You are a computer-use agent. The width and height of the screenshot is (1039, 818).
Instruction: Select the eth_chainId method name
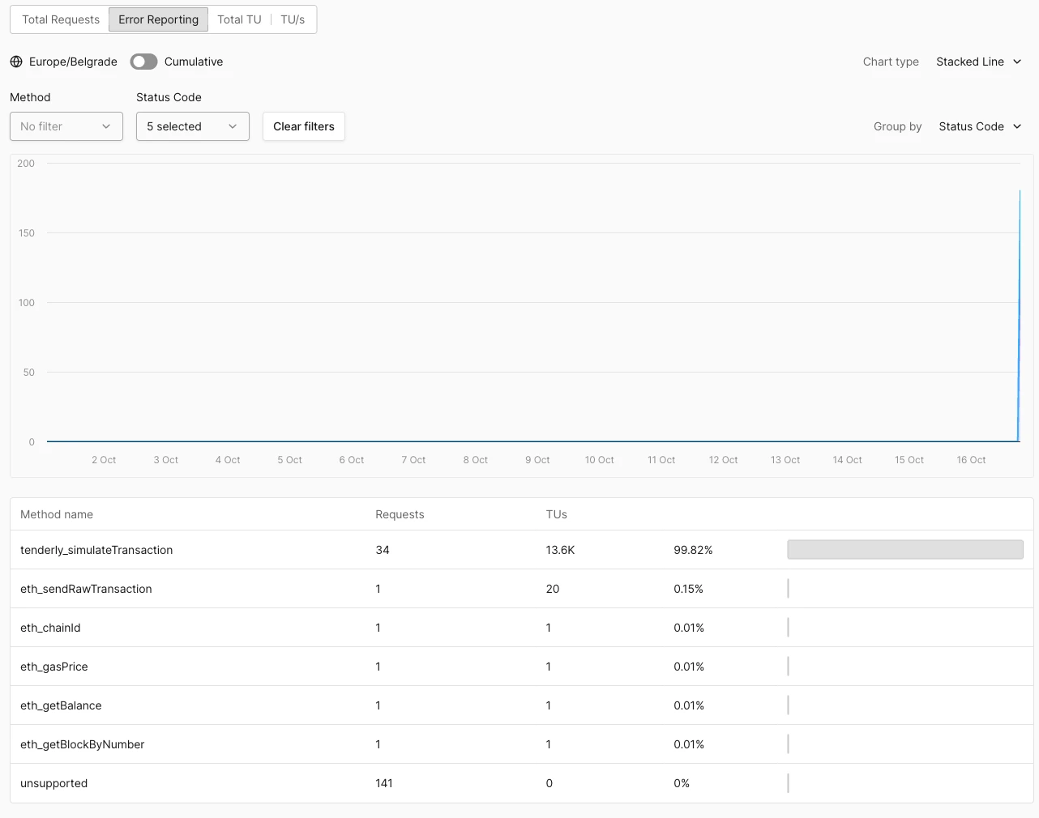pos(50,628)
